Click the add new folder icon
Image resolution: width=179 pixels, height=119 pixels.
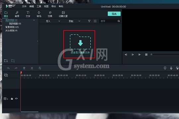tap(6, 61)
